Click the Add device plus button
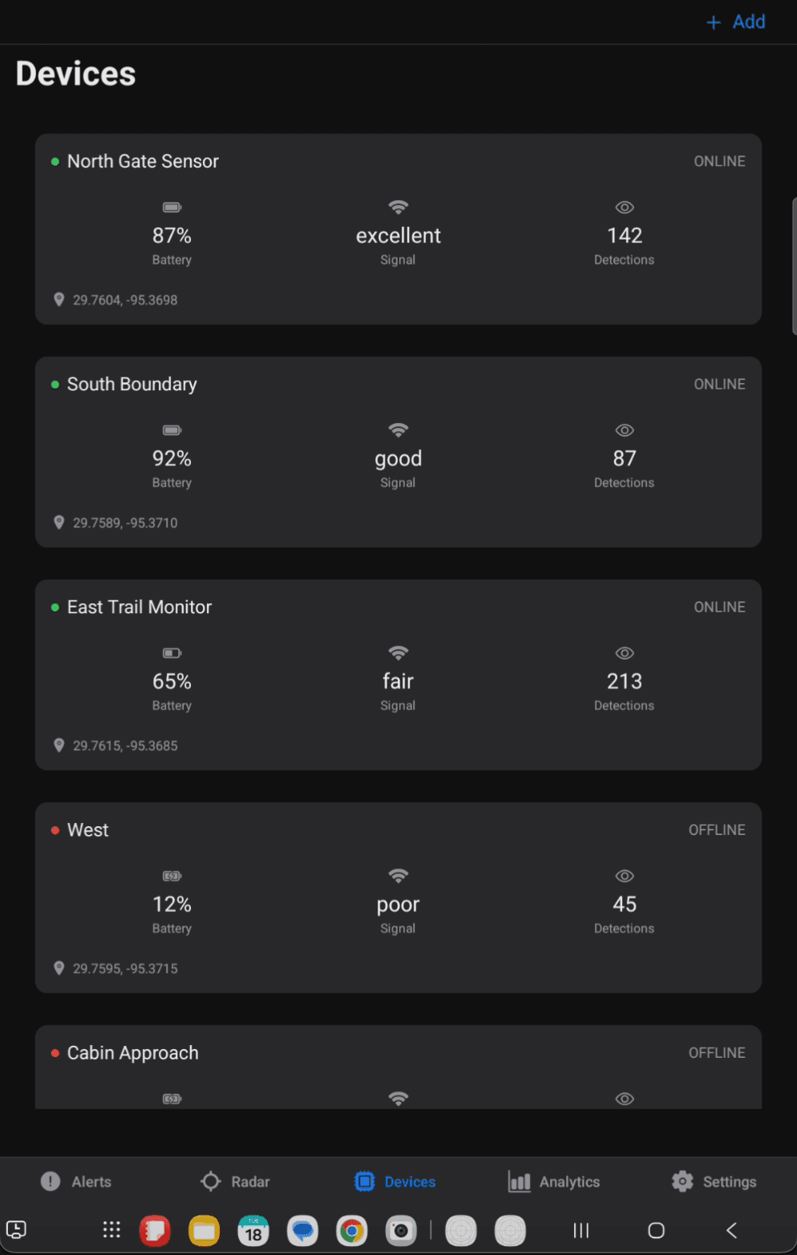Screen dimensions: 797x1255 (x=735, y=22)
